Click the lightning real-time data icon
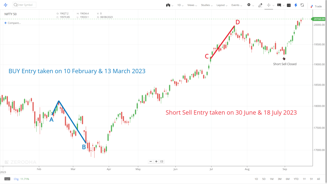Screen dimensions: 327x184 [295, 5]
